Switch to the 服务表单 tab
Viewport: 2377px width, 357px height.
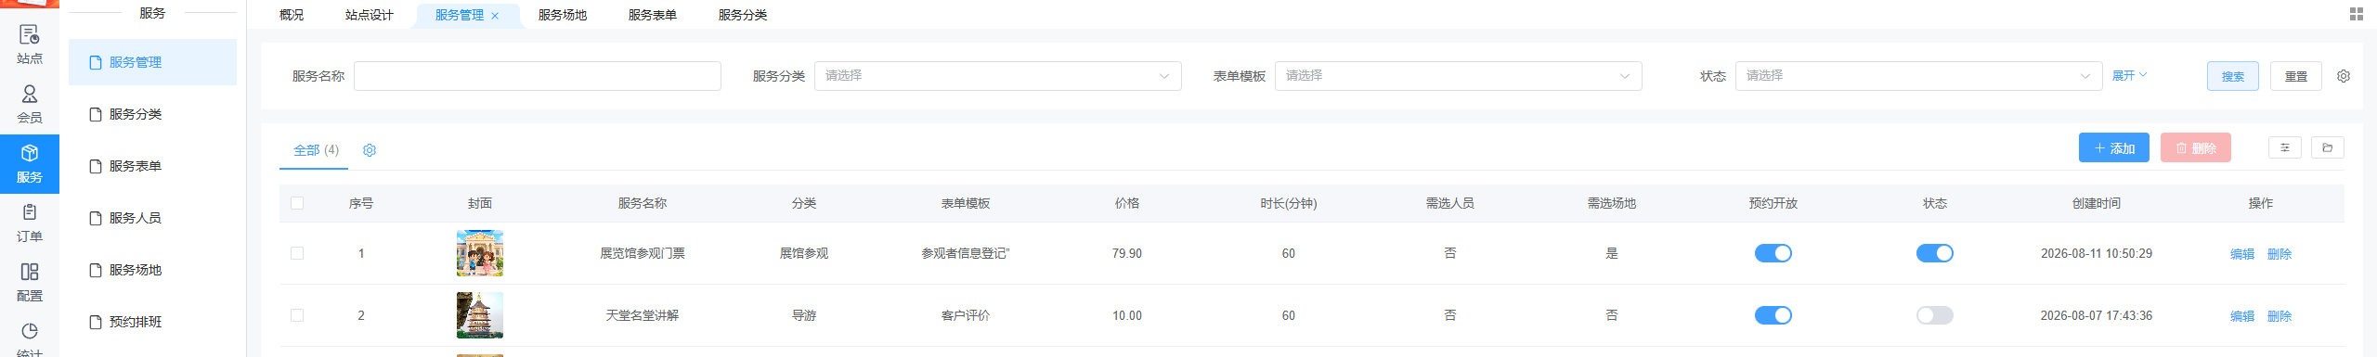653,15
